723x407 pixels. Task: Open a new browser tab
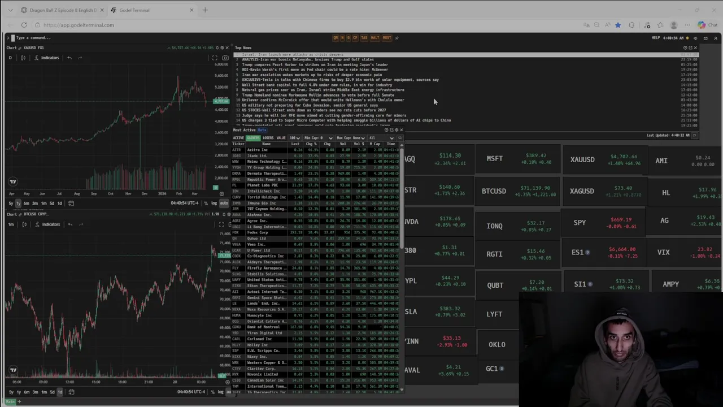click(205, 10)
